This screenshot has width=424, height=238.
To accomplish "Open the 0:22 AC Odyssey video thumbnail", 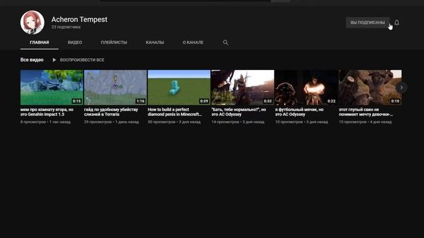I will click(x=306, y=87).
